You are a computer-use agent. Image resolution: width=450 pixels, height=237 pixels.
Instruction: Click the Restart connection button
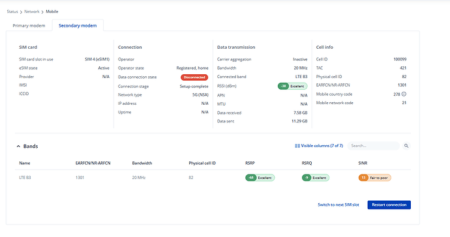click(x=389, y=204)
